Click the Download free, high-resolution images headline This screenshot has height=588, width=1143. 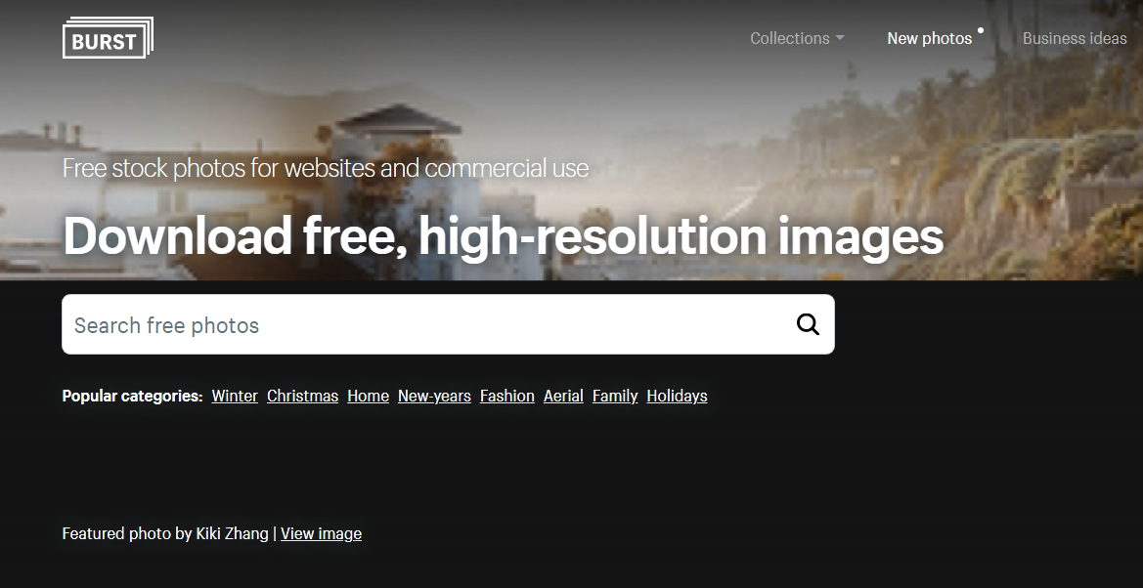pyautogui.click(x=503, y=236)
